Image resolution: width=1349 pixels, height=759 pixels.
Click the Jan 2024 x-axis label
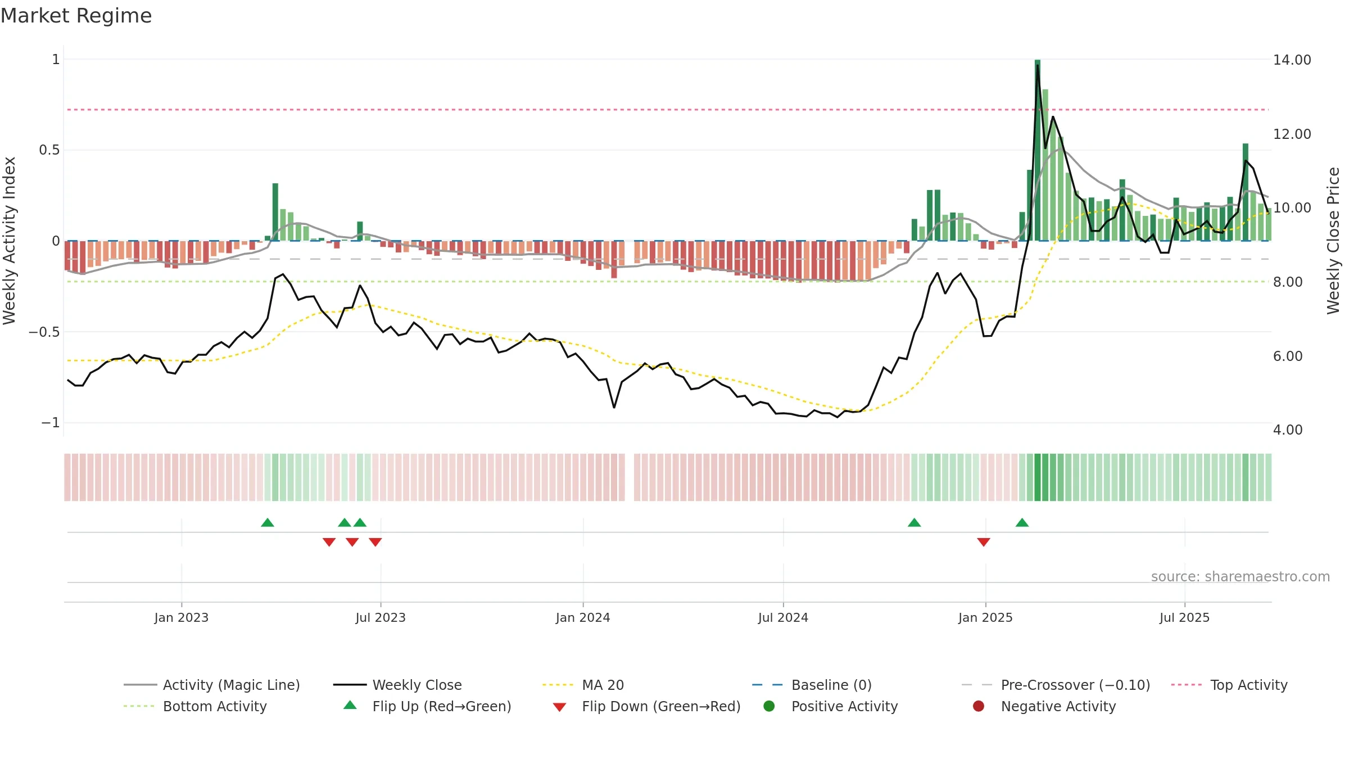point(583,617)
